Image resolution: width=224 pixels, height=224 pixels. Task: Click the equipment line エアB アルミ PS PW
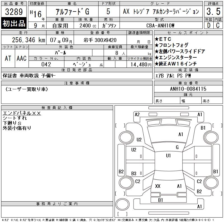pos(173,76)
